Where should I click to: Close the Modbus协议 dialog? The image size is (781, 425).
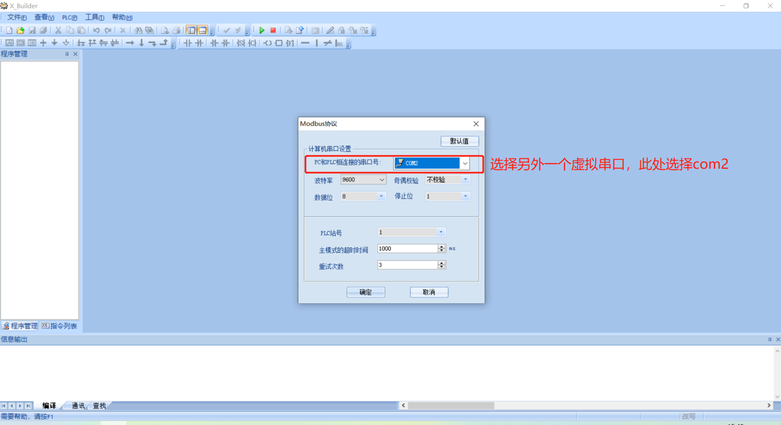point(476,124)
